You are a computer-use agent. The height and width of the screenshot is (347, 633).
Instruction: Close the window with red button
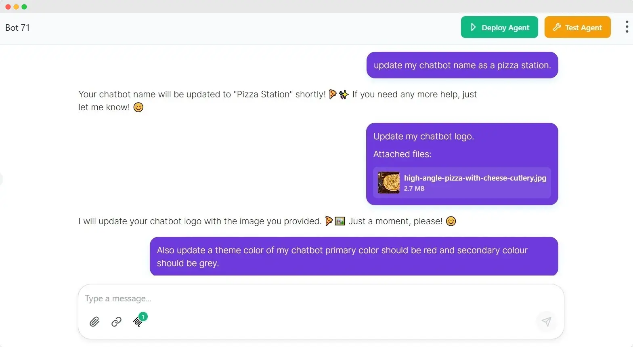[8, 7]
